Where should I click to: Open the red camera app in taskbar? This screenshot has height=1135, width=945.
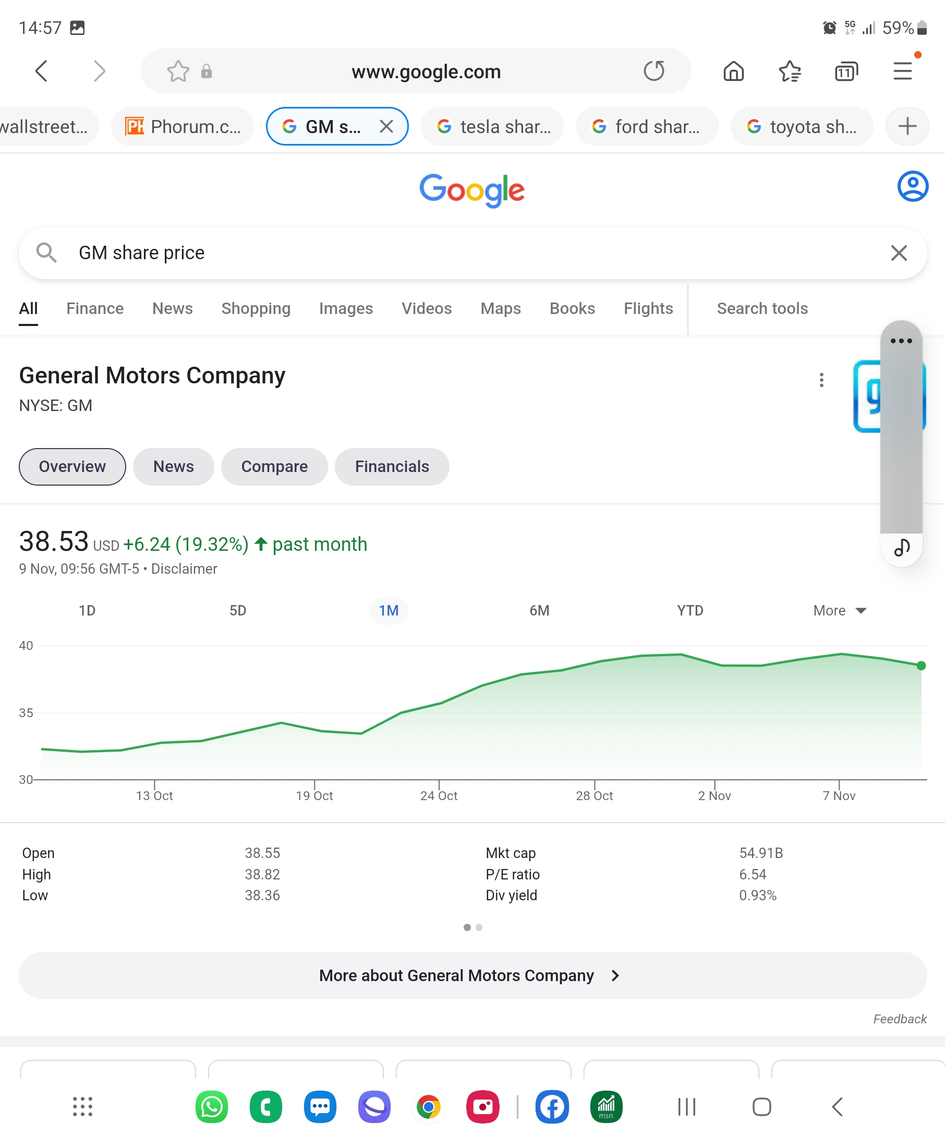coord(482,1107)
